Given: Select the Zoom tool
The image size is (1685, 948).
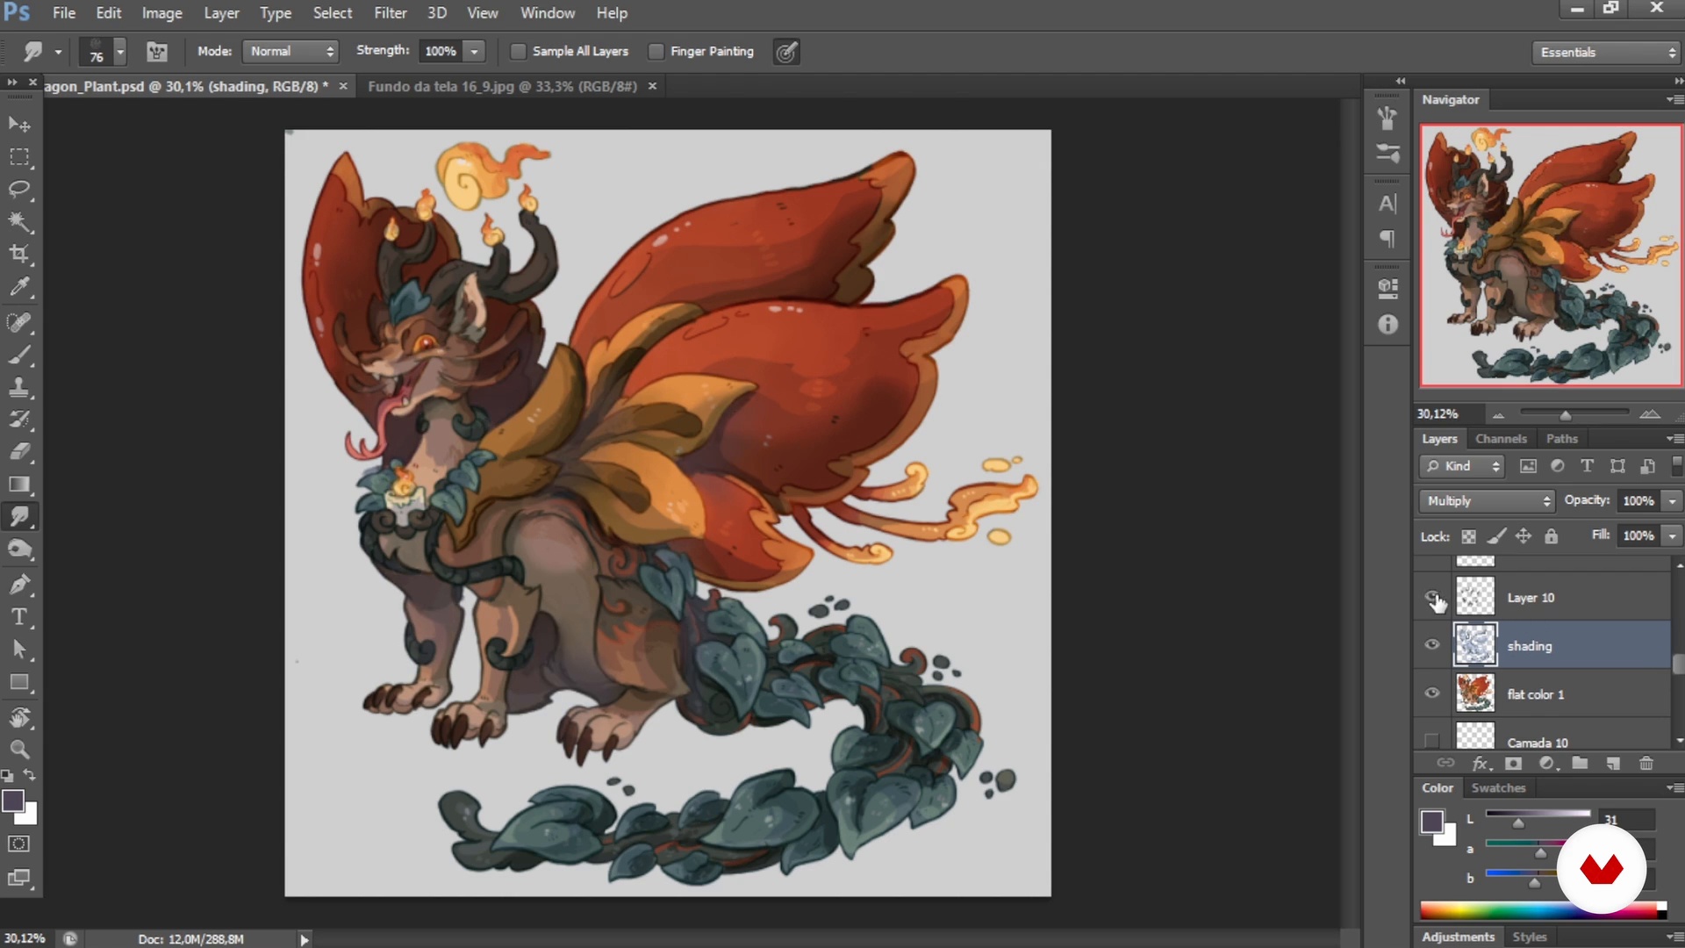Looking at the screenshot, I should 19,750.
